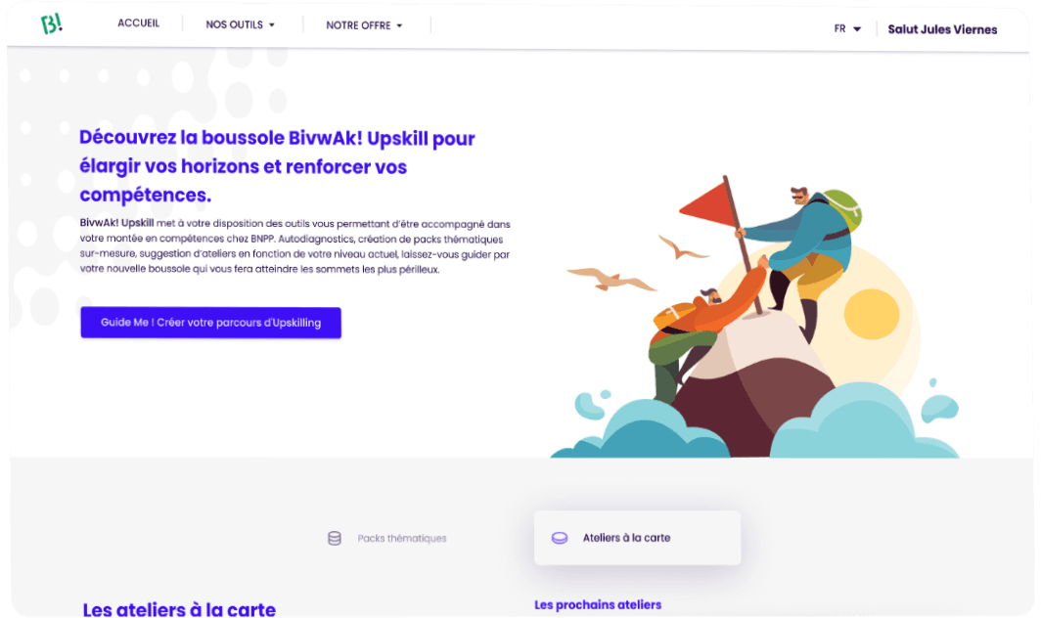The height and width of the screenshot is (618, 1041).
Task: Go to ACCUEIL menu item
Action: (x=138, y=23)
